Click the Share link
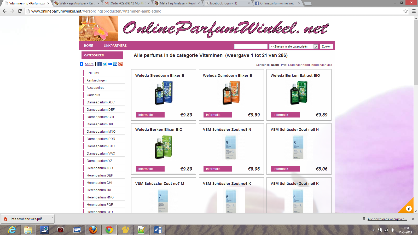 (89, 64)
